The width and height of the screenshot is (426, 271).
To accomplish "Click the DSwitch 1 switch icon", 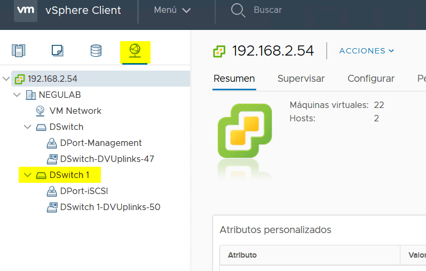I will point(41,175).
